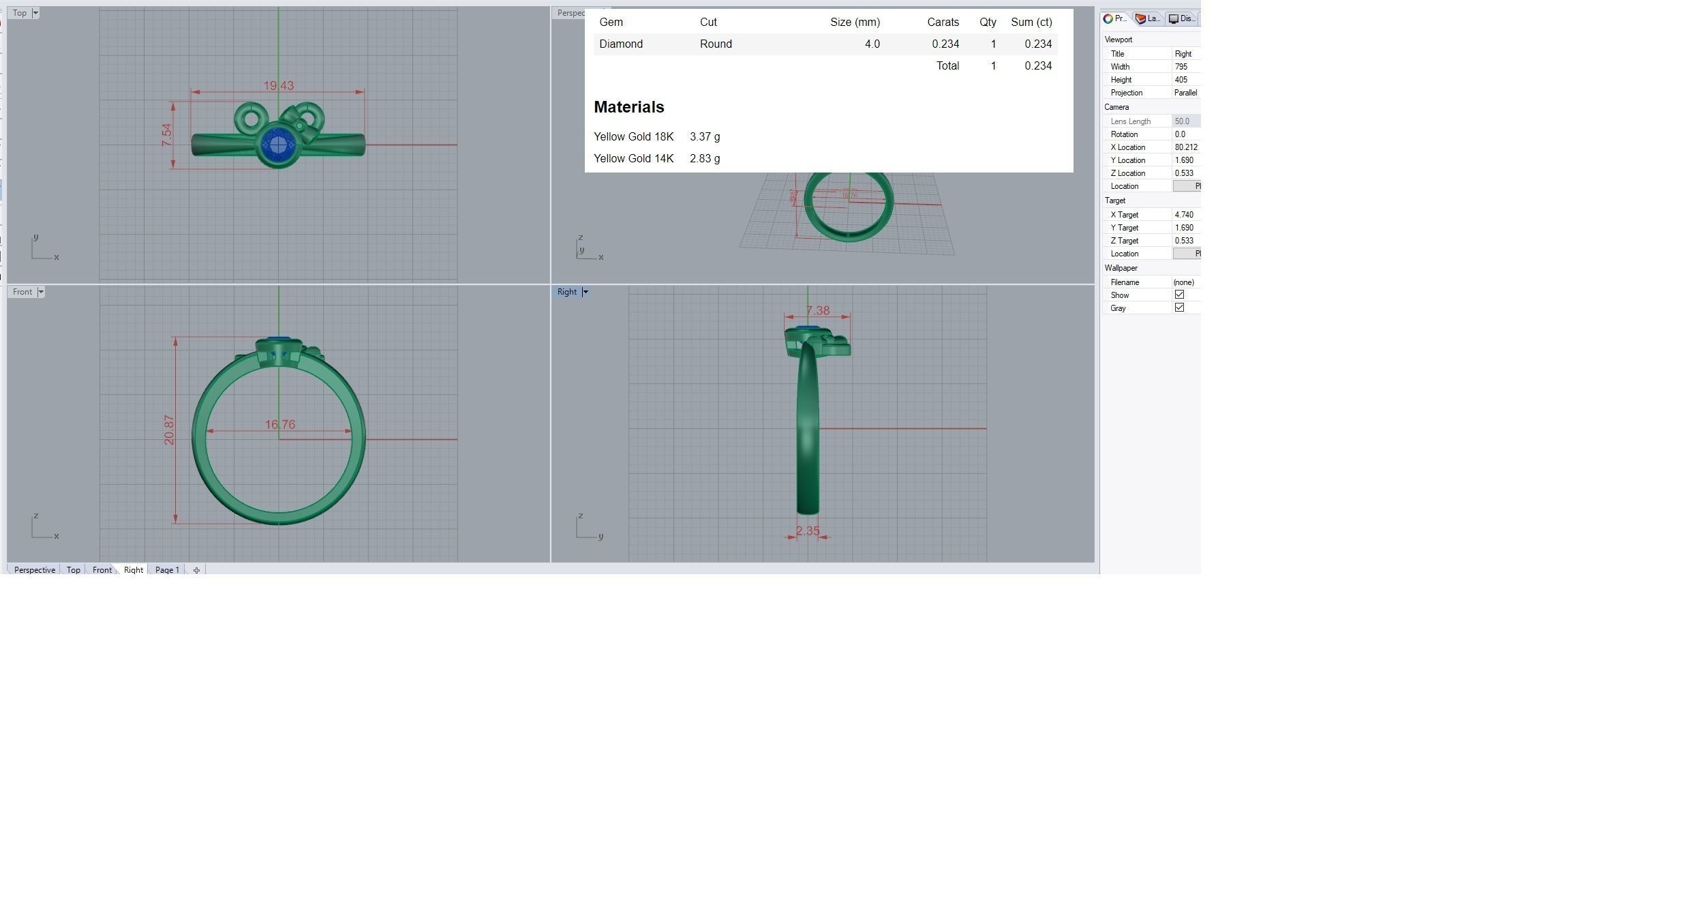1689x922 pixels.
Task: Switch to the Page 1 layout tab
Action: pyautogui.click(x=167, y=570)
